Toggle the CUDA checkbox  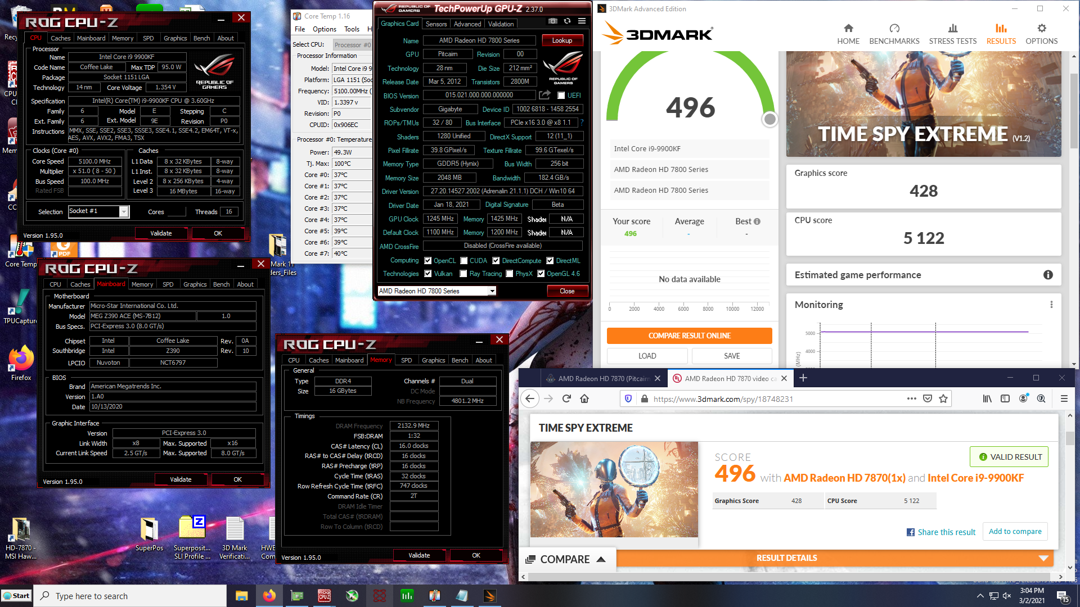[x=464, y=261]
